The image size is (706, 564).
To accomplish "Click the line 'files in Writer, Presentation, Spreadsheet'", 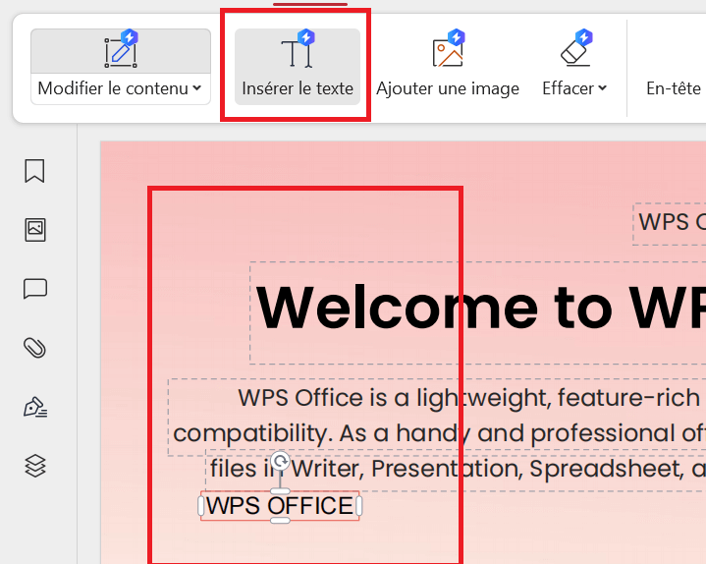I will tap(458, 469).
